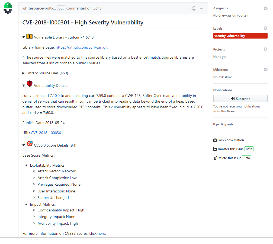Add an emoji reaction to the comment
The image size is (273, 244).
click(x=192, y=8)
